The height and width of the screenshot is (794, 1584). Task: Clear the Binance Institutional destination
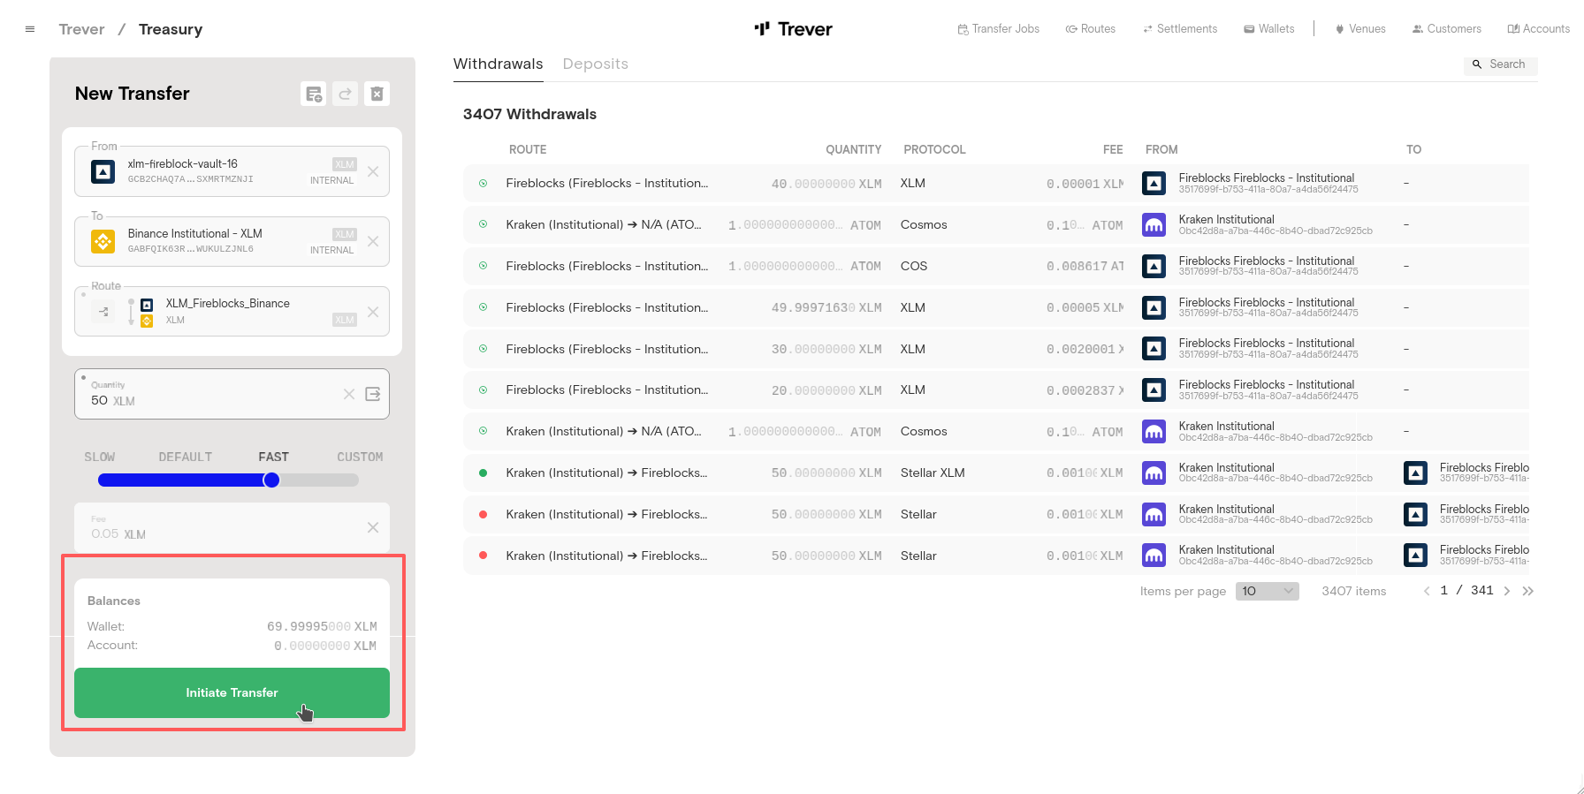coord(373,241)
